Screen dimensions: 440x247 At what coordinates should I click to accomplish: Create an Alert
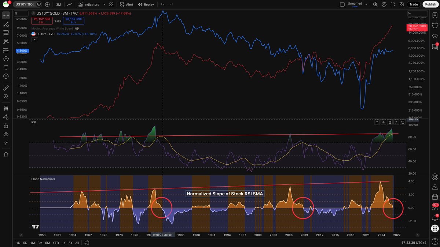coord(126,4)
